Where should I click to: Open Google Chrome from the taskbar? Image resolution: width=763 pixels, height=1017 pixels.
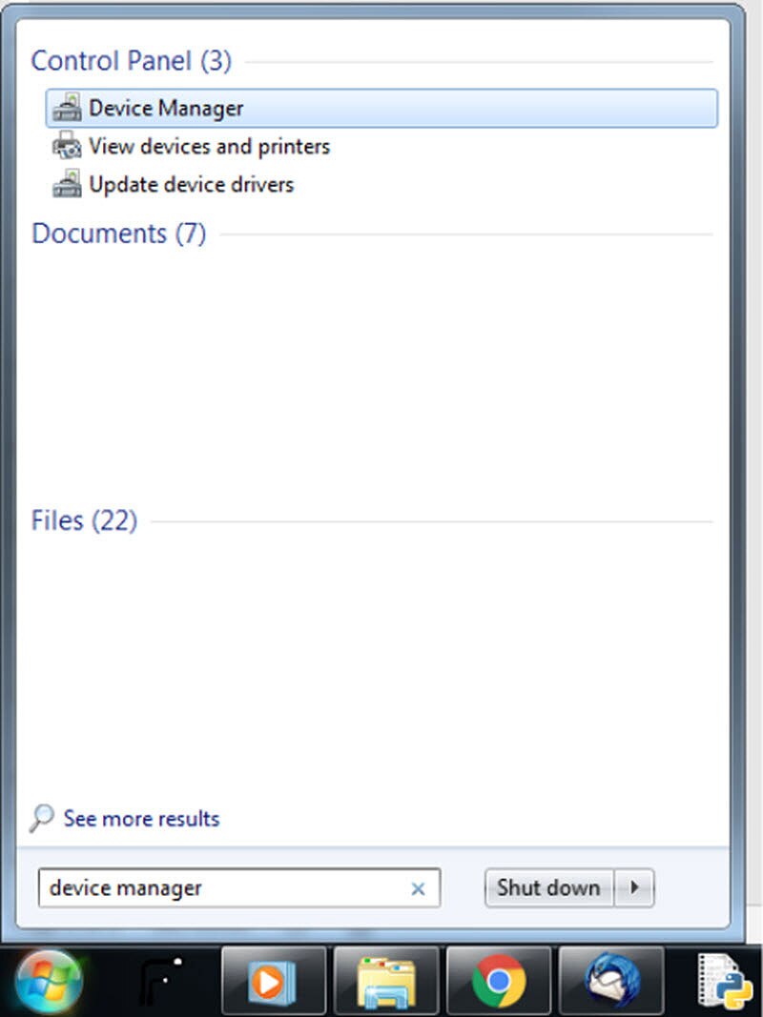(499, 981)
